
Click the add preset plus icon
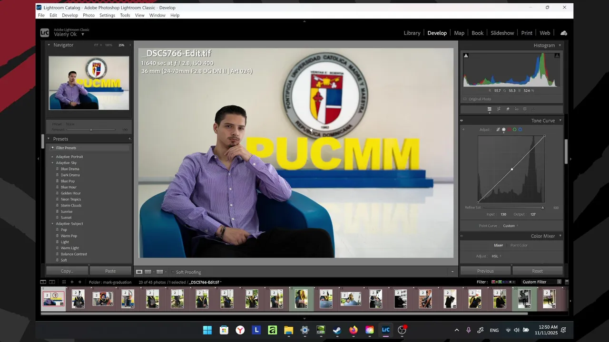(x=129, y=139)
